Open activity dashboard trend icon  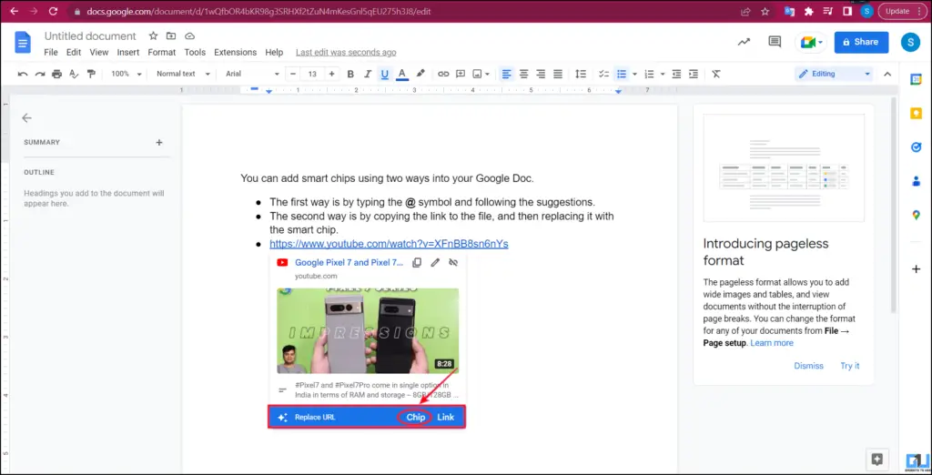click(x=744, y=42)
